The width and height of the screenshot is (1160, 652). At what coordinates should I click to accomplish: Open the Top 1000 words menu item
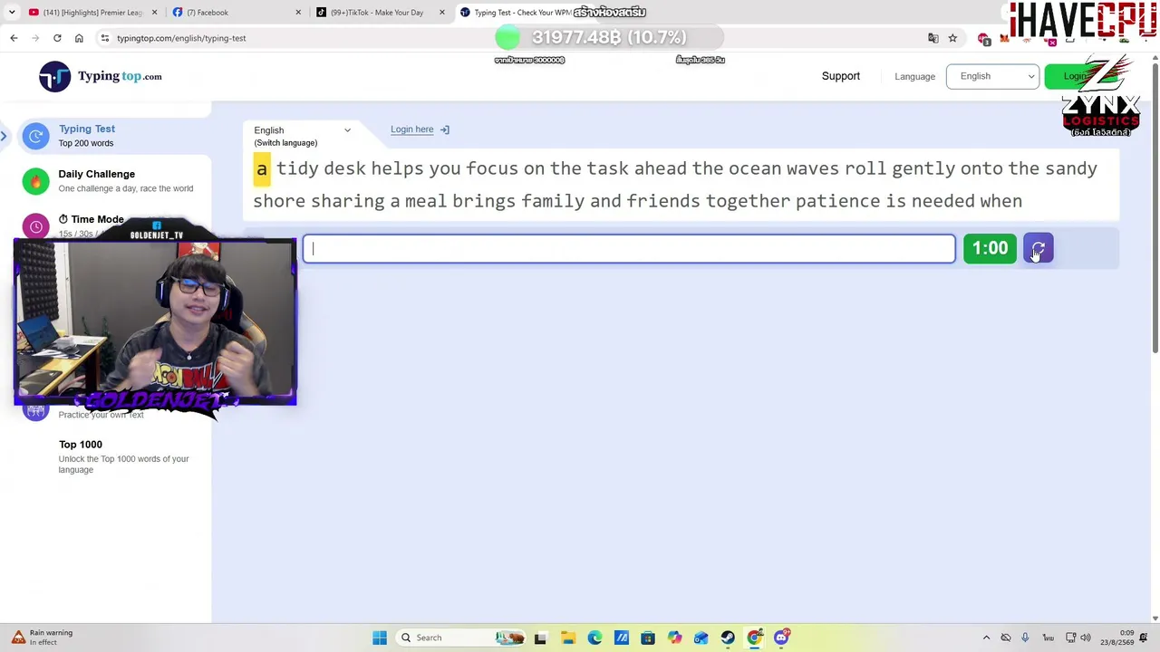123,456
